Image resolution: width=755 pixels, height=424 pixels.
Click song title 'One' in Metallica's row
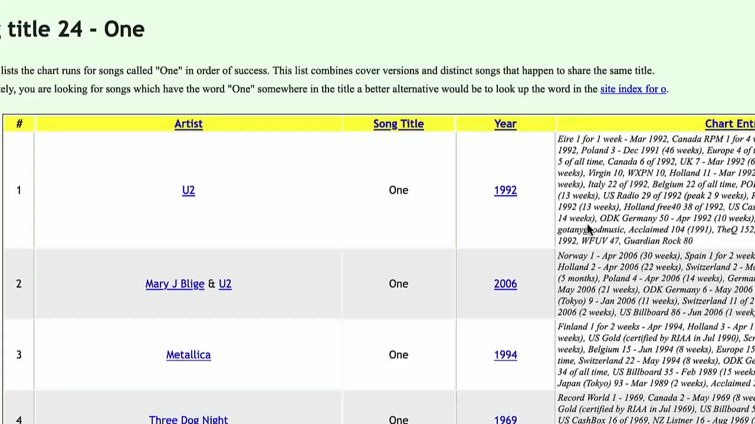[x=398, y=355]
